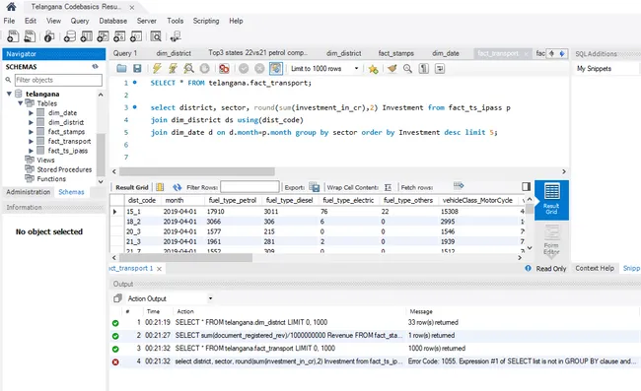Image resolution: width=641 pixels, height=391 pixels.
Task: Save the query as a snippet with the star icon
Action: (x=373, y=69)
